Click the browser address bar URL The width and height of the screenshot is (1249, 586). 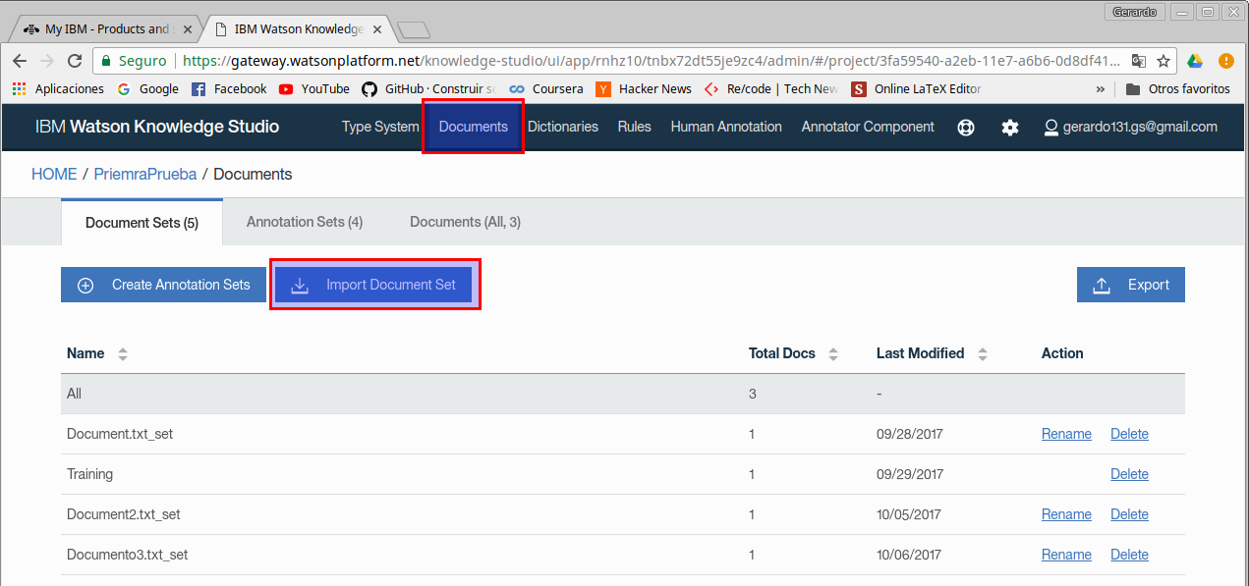(651, 61)
